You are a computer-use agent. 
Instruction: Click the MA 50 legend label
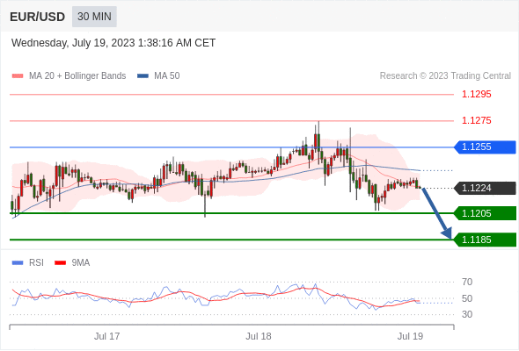(x=167, y=76)
